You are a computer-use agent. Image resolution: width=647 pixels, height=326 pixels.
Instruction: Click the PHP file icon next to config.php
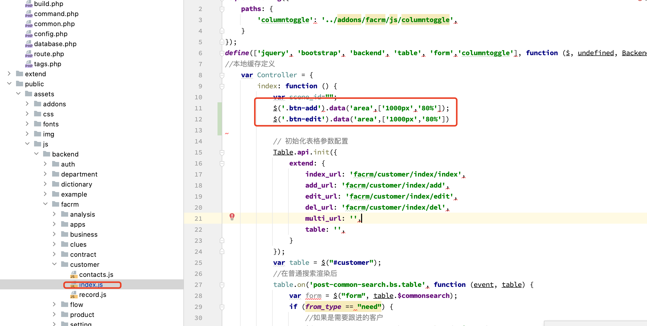coord(29,34)
